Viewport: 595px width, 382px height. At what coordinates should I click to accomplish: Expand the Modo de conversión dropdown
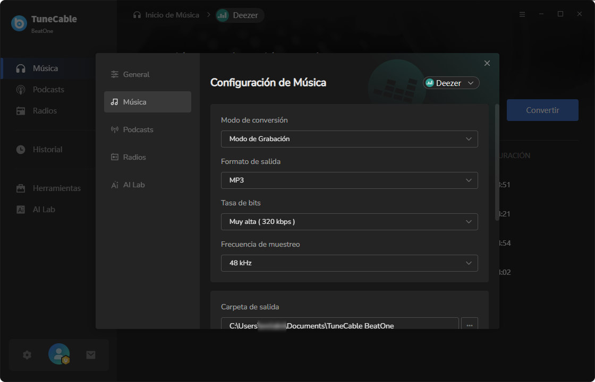coord(349,139)
